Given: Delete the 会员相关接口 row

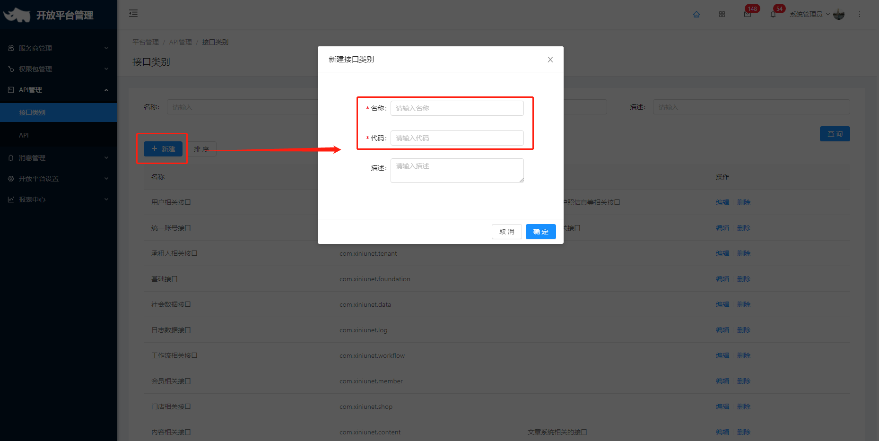Looking at the screenshot, I should (744, 381).
